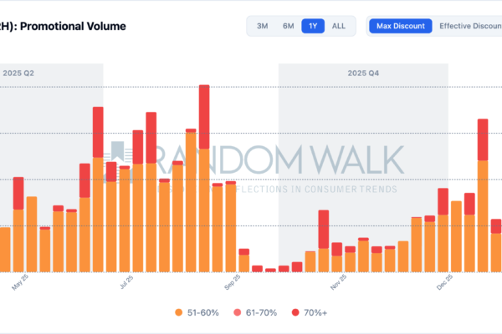Screen dimensions: 502x334
Task: Show ALL time range data
Action: (338, 26)
